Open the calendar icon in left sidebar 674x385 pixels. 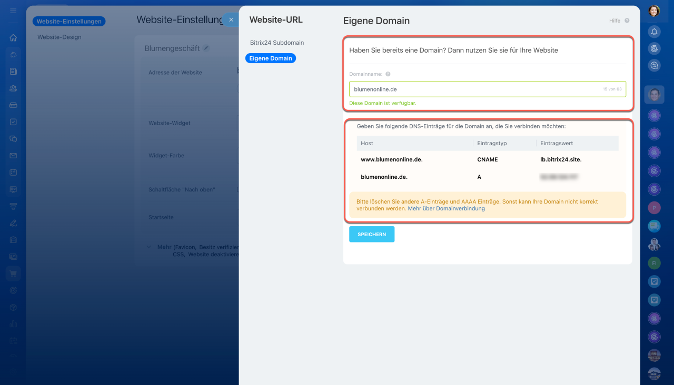point(13,173)
